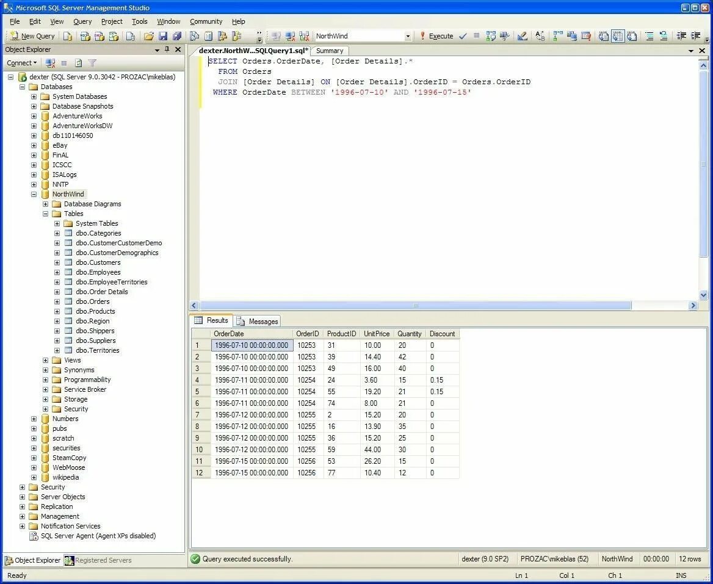Click the Save All icon

click(177, 36)
